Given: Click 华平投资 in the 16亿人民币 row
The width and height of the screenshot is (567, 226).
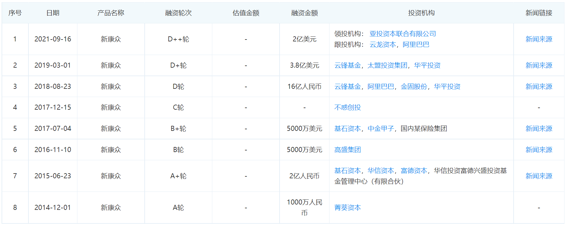Looking at the screenshot, I should point(447,87).
